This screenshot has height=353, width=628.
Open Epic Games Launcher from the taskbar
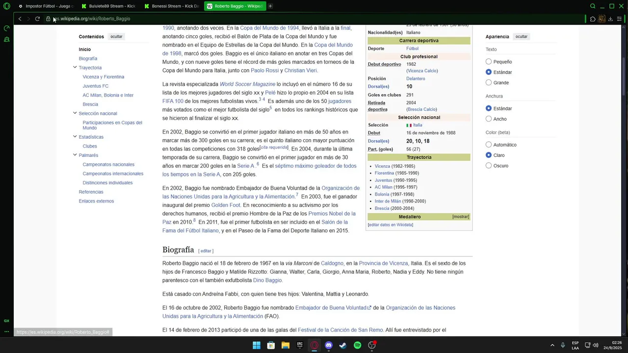pyautogui.click(x=300, y=345)
